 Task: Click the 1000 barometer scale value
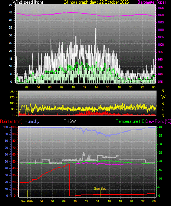(x=161, y=45)
